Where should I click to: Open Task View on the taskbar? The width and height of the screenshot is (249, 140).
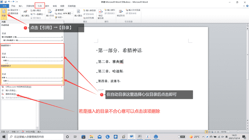pyautogui.click(x=75, y=137)
